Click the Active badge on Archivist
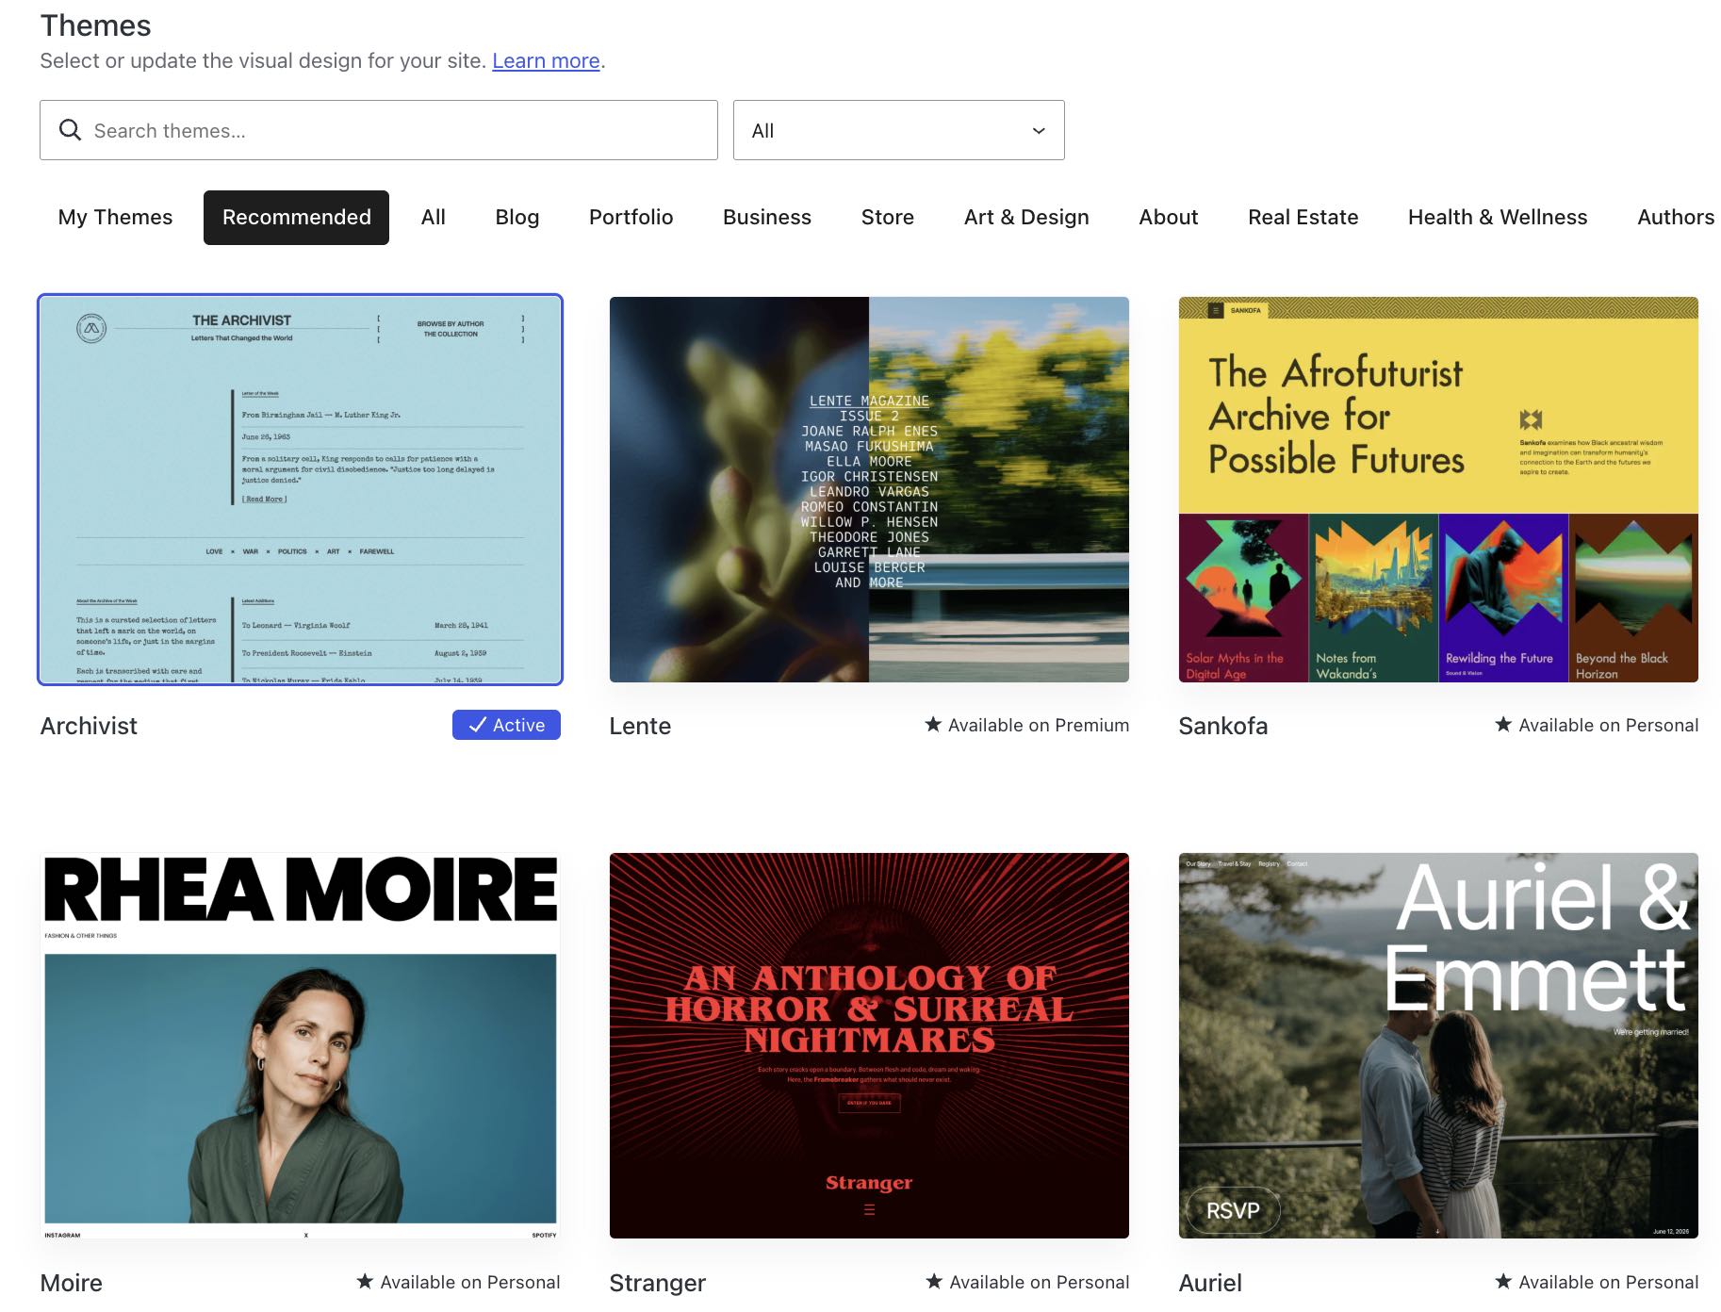Viewport: 1721px width, 1312px height. (x=506, y=725)
